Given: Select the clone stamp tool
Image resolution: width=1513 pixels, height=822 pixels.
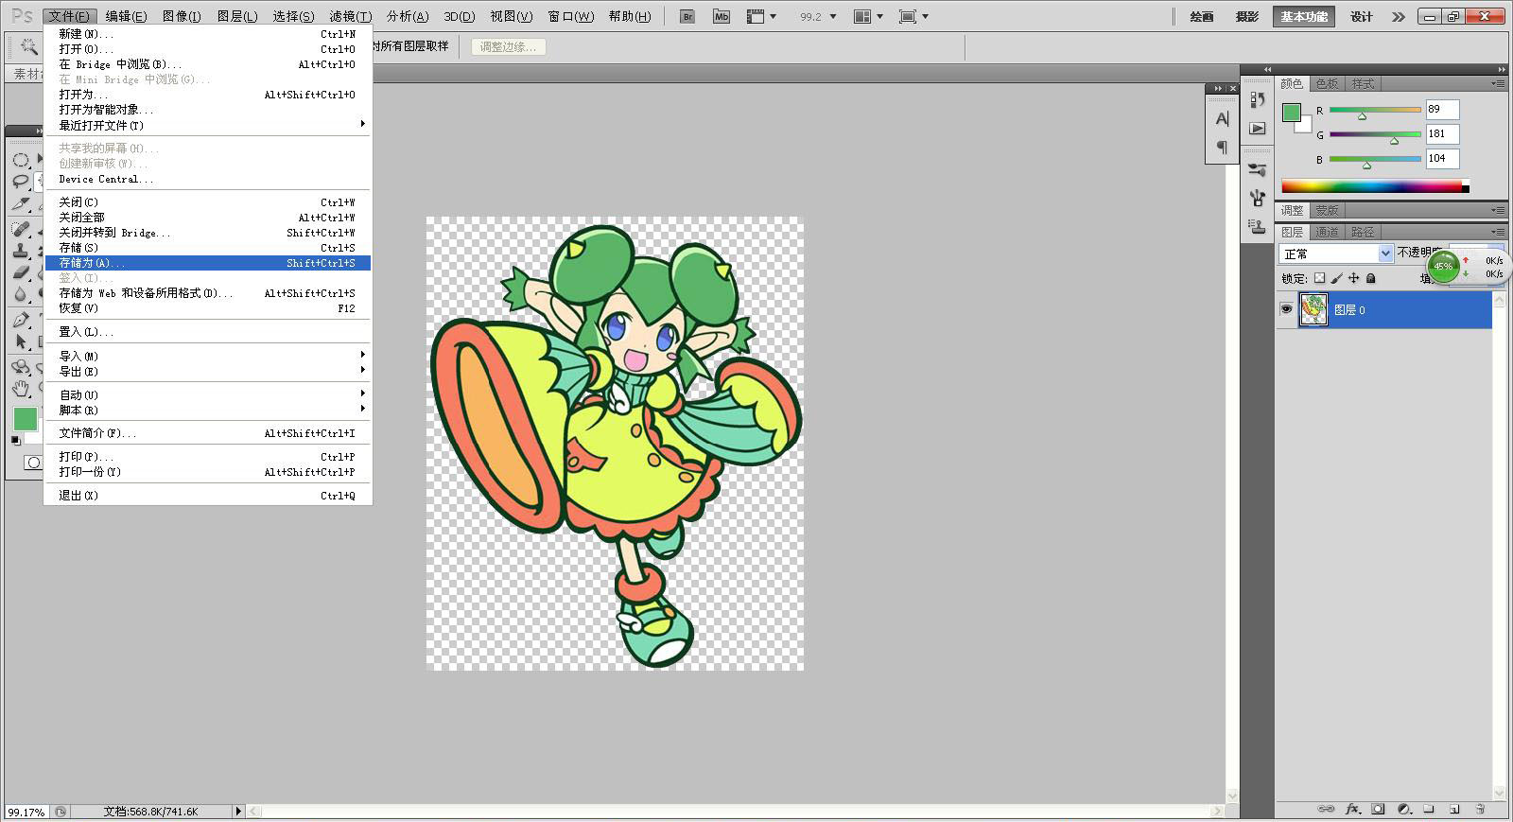Looking at the screenshot, I should (20, 250).
